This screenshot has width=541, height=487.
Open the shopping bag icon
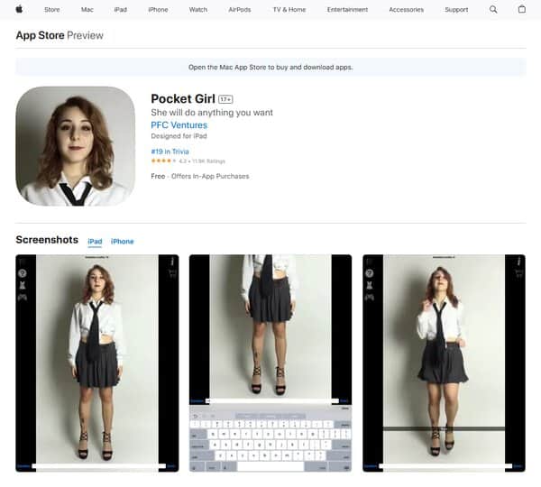(x=522, y=9)
